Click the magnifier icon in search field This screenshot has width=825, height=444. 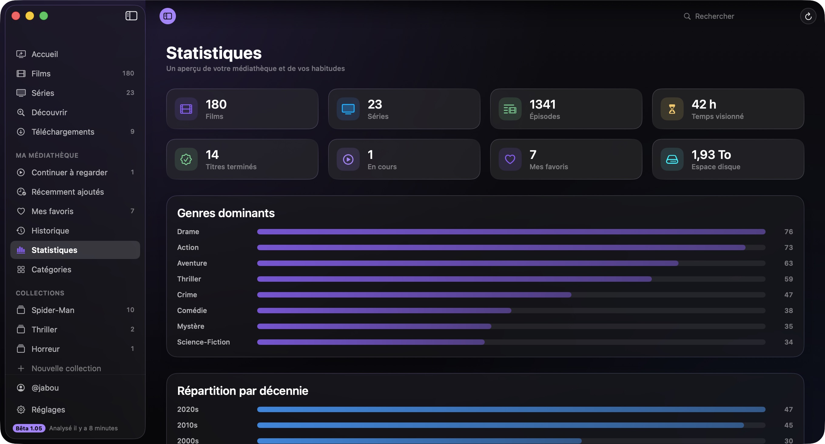click(x=687, y=16)
